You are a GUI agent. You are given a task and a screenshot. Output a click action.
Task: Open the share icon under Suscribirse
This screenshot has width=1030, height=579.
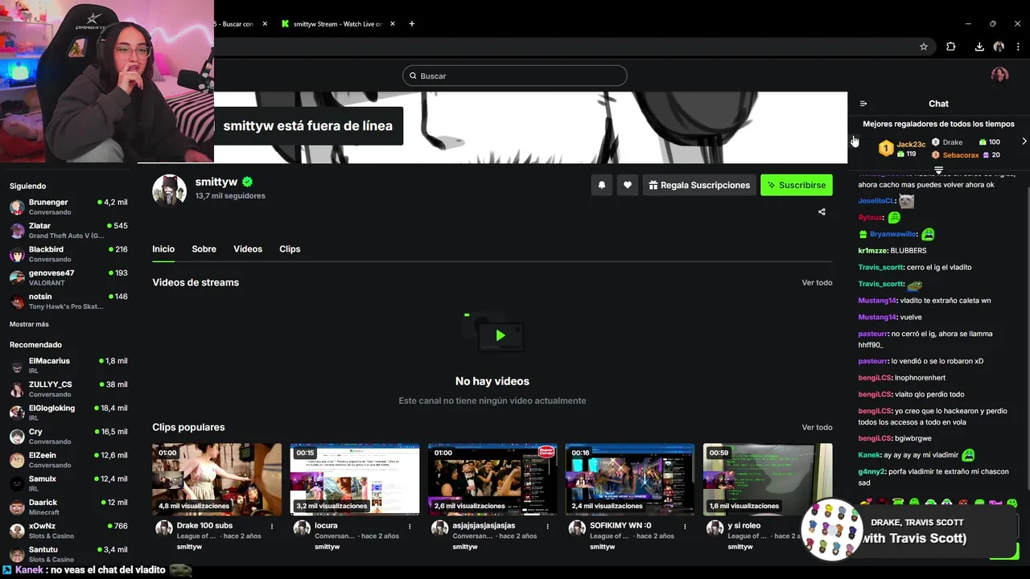822,212
